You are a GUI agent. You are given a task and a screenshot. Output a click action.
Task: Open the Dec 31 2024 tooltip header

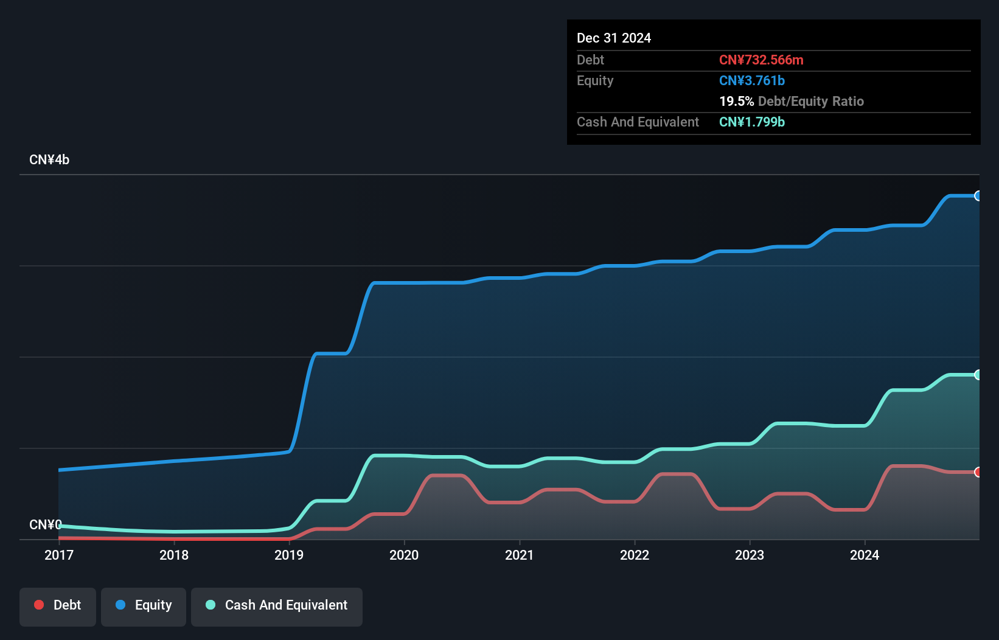pos(614,38)
